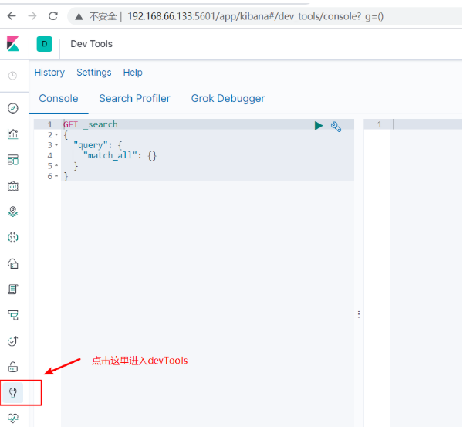Open Dashboard icon in sidebar

13,160
